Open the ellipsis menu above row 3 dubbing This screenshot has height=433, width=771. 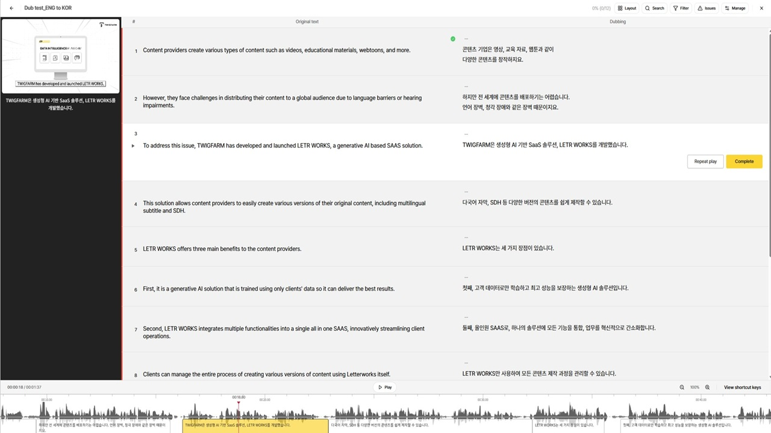[466, 134]
